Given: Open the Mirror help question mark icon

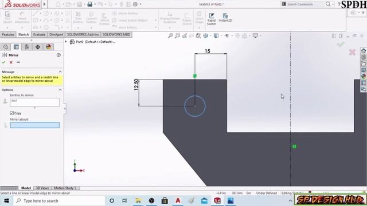Looking at the screenshot, I should click(x=58, y=55).
